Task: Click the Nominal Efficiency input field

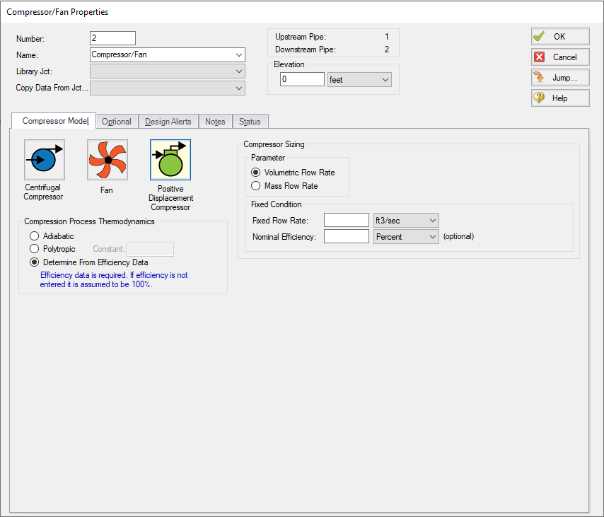Action: click(x=347, y=237)
